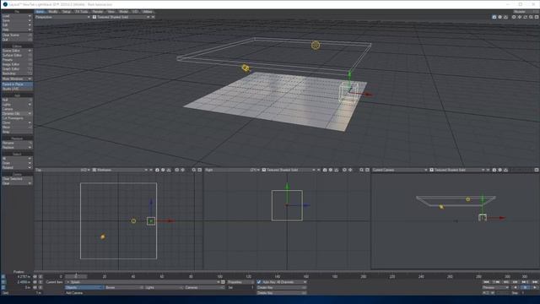Click the Properties button
Image resolution: width=540 pixels, height=304 pixels.
[x=240, y=282]
